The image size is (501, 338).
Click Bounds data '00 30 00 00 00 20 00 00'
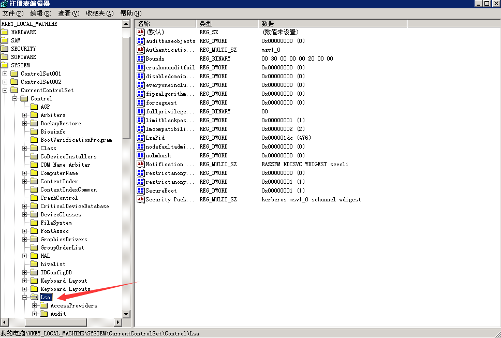297,58
